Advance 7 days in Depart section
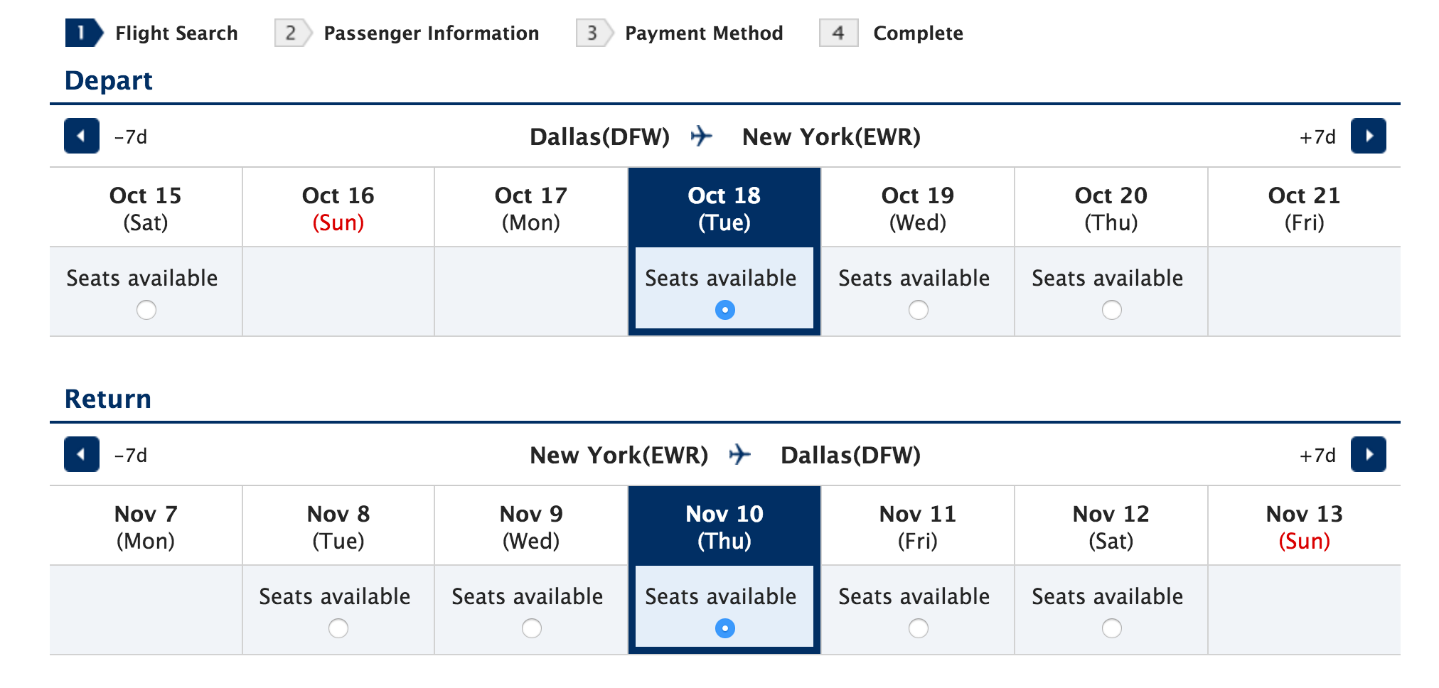 (1369, 136)
